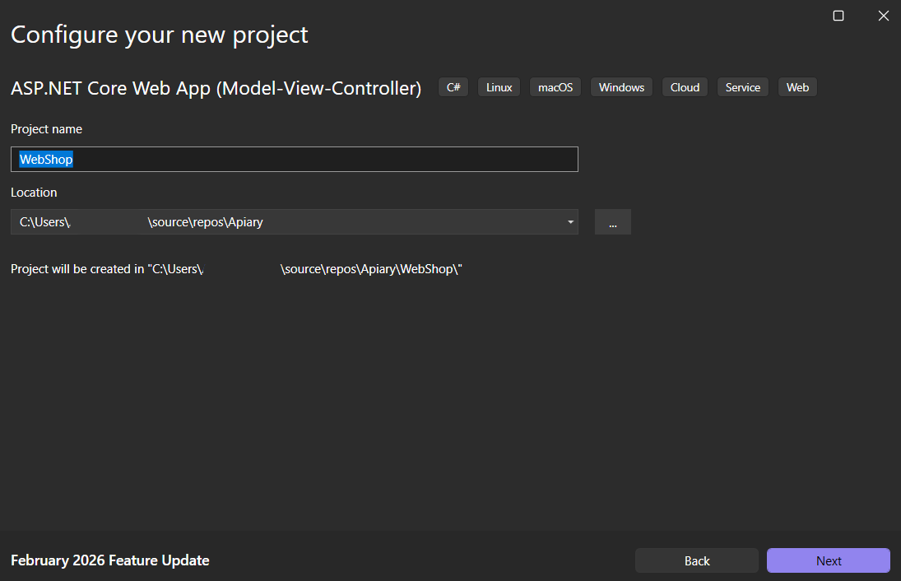Select the Cloud project type tag
Viewport: 901px width, 581px height.
(685, 86)
